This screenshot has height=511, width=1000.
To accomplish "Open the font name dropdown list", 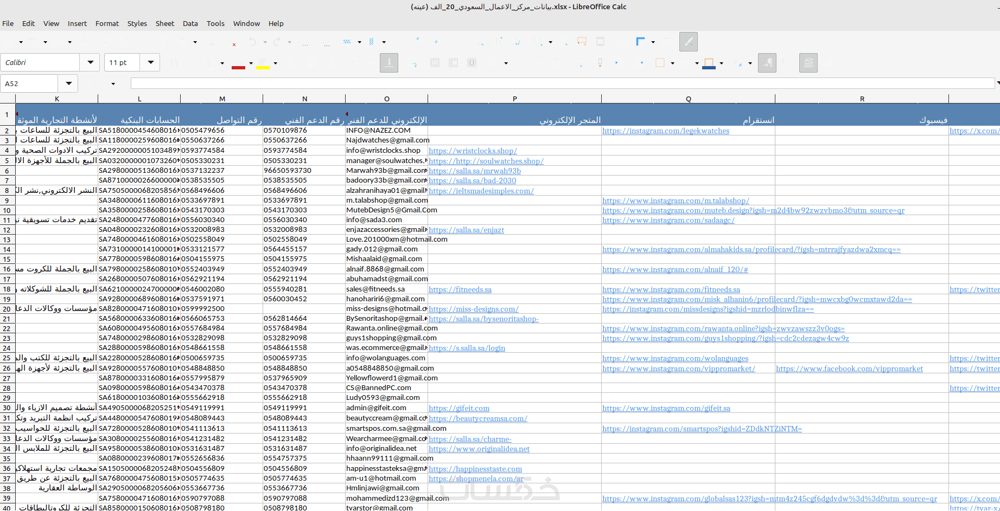I will pos(90,62).
